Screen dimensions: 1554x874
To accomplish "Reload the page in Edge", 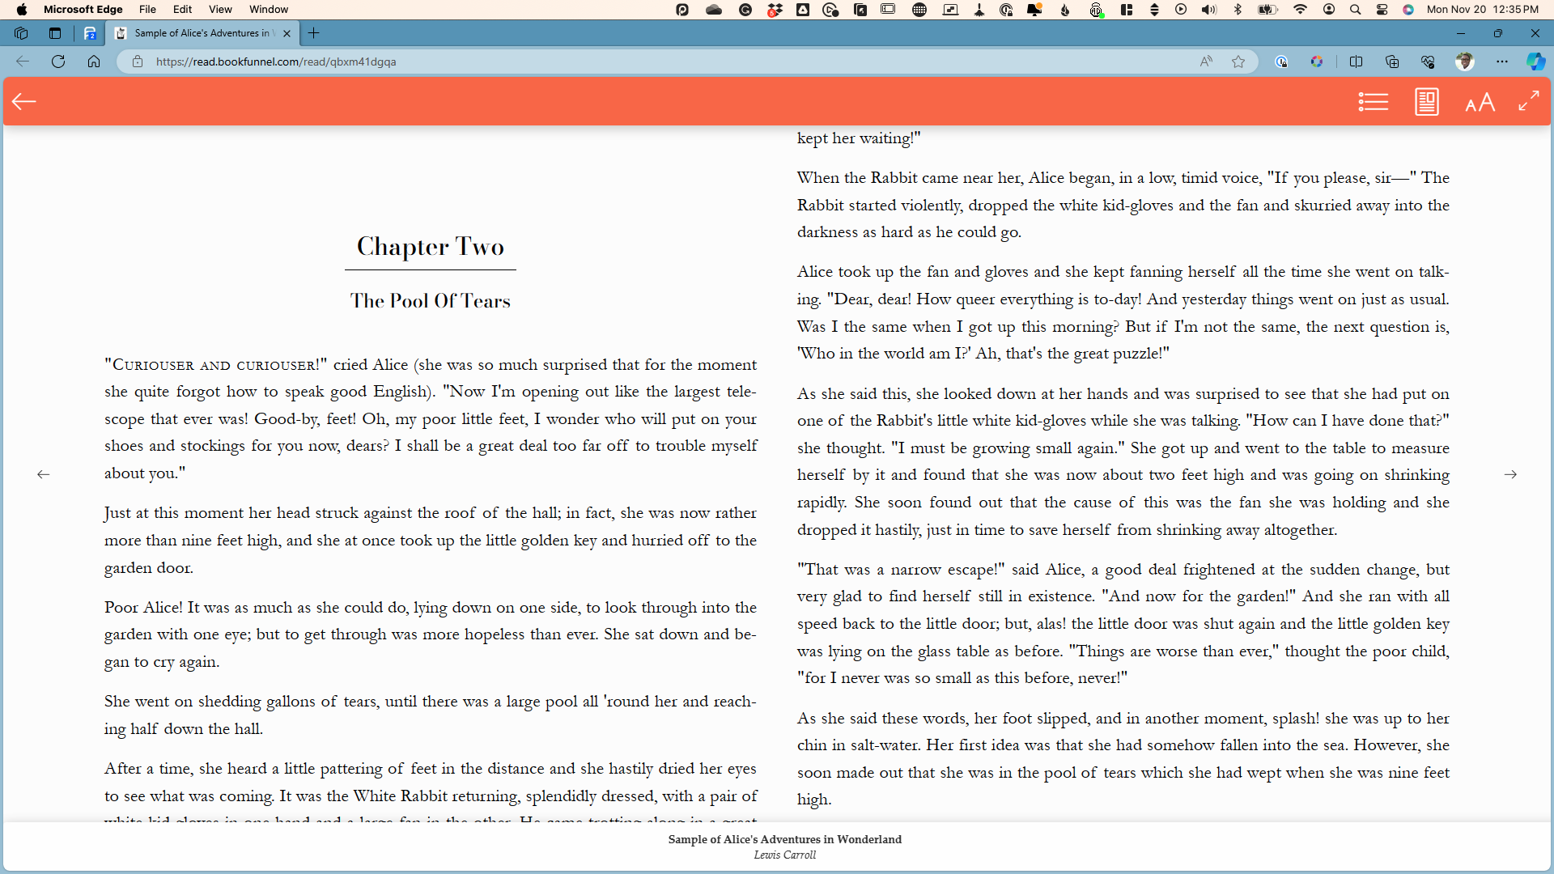I will click(x=58, y=62).
